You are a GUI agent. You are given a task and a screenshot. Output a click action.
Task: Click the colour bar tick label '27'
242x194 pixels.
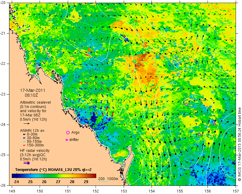pyautogui.click(x=58, y=182)
